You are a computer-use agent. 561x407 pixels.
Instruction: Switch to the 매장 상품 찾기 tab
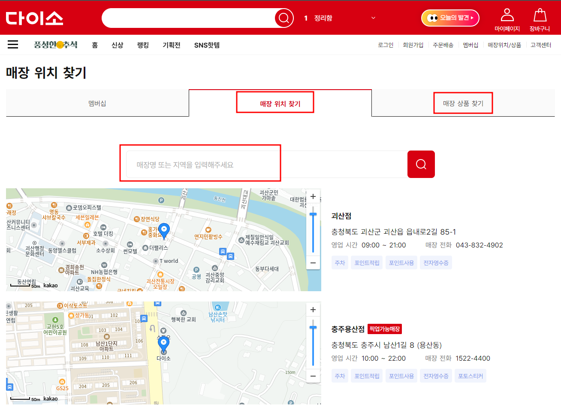click(463, 103)
